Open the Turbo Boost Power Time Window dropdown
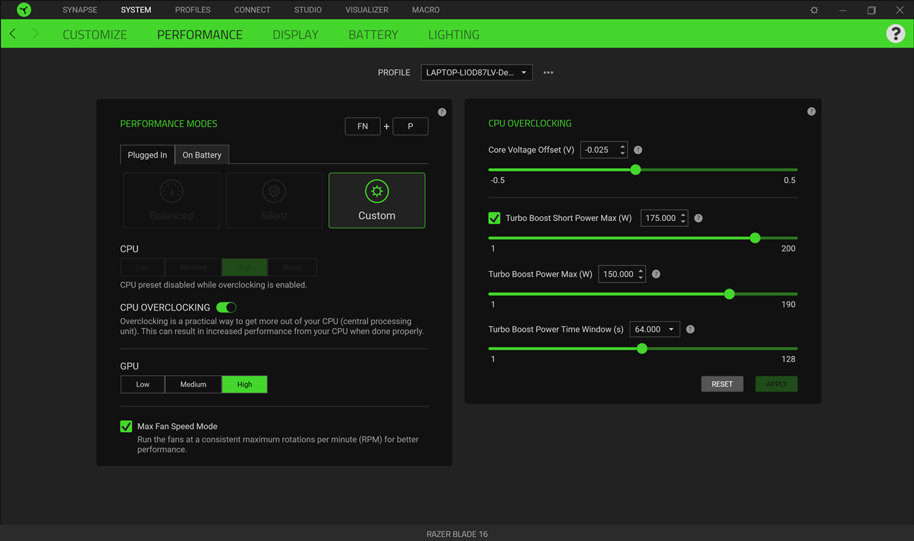This screenshot has width=914, height=541. click(655, 330)
